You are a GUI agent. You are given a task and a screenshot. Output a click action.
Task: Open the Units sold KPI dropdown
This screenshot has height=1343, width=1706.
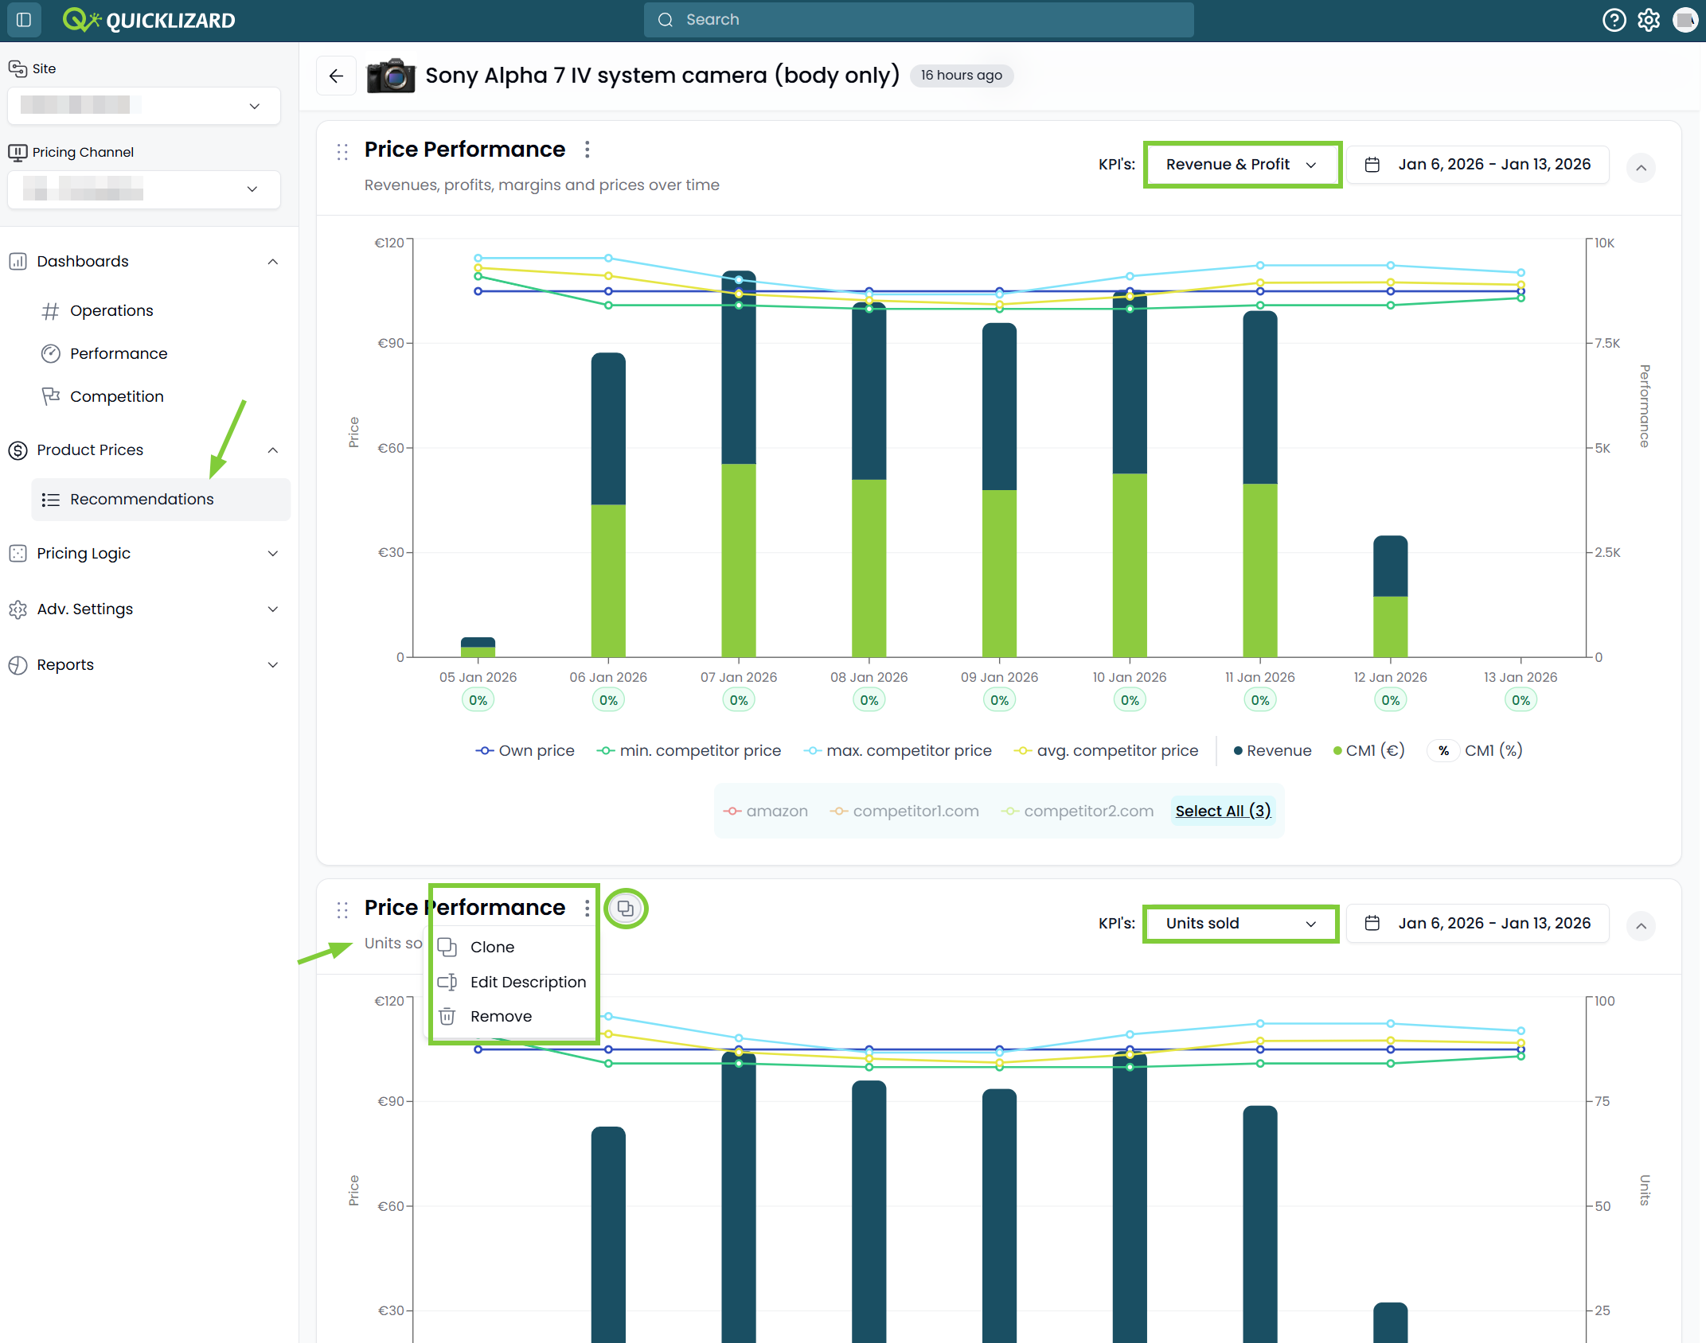click(x=1240, y=924)
